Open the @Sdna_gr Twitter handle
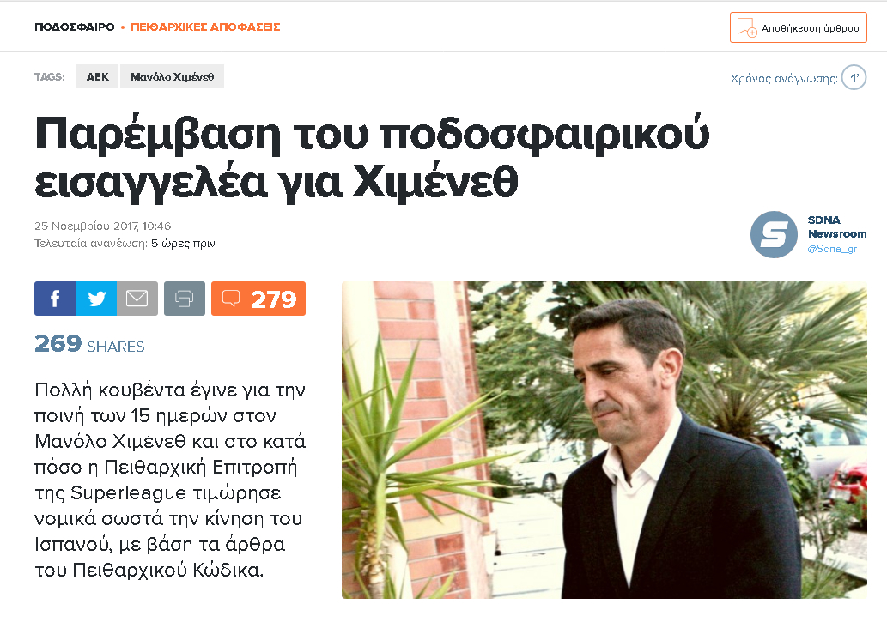 (x=832, y=249)
